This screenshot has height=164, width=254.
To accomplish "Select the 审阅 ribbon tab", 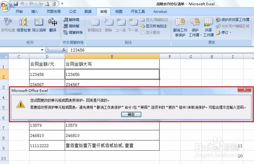I will click(103, 11).
